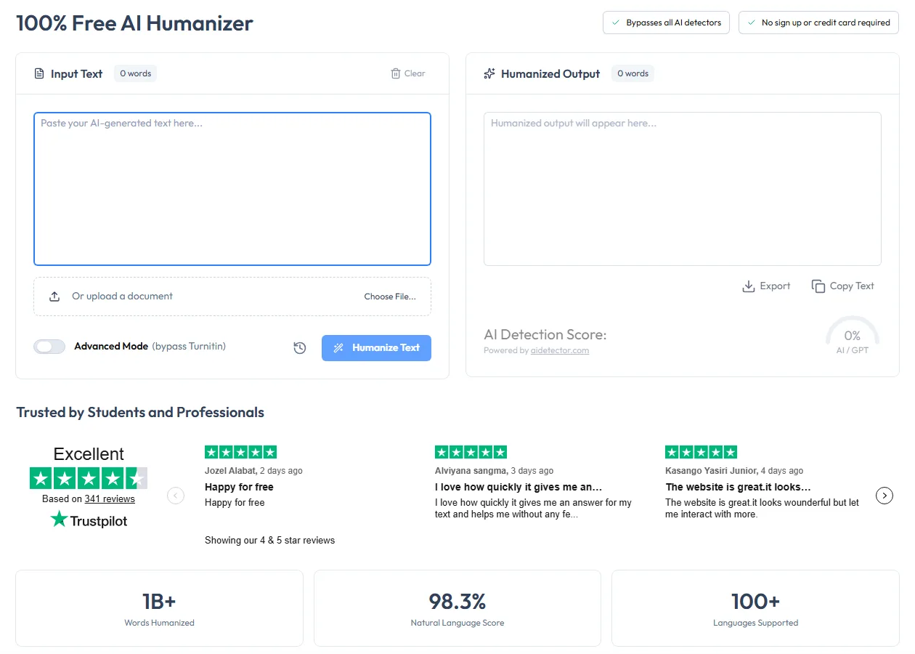This screenshot has width=915, height=654.
Task: Click the Copy Text clipboard icon
Action: [818, 286]
